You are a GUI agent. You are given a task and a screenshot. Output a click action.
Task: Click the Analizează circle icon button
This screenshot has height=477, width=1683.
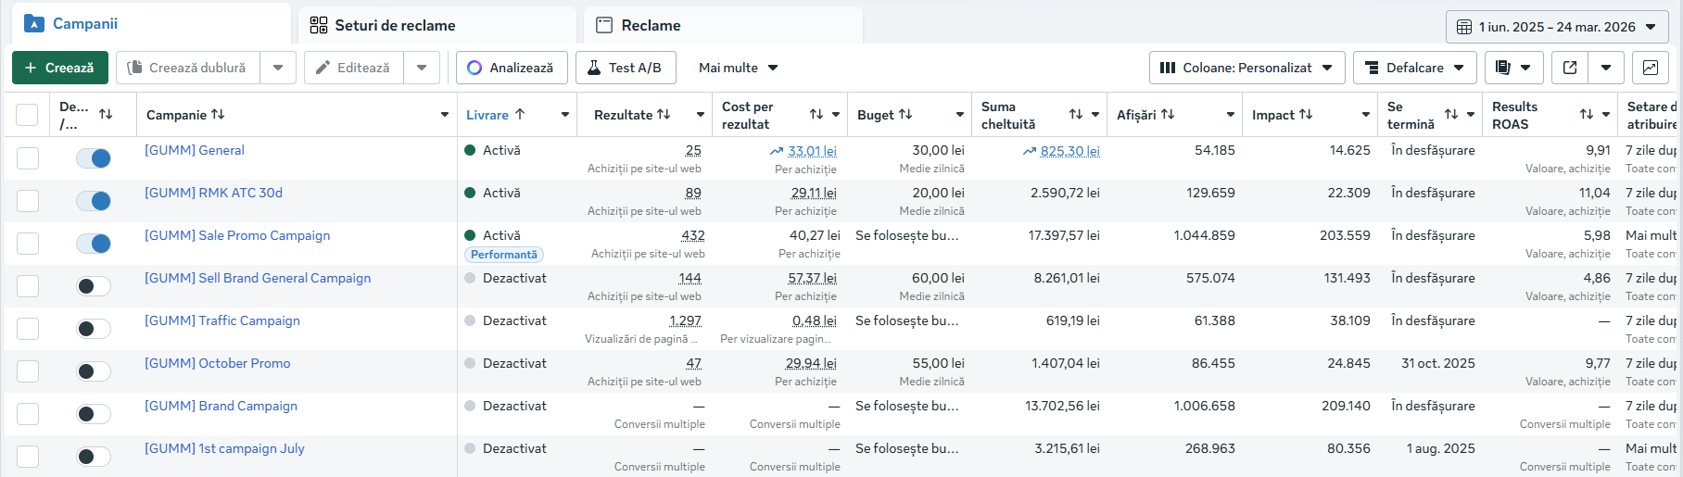[511, 68]
